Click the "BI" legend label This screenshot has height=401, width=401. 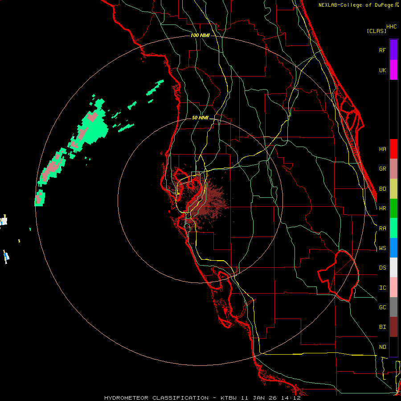382,327
